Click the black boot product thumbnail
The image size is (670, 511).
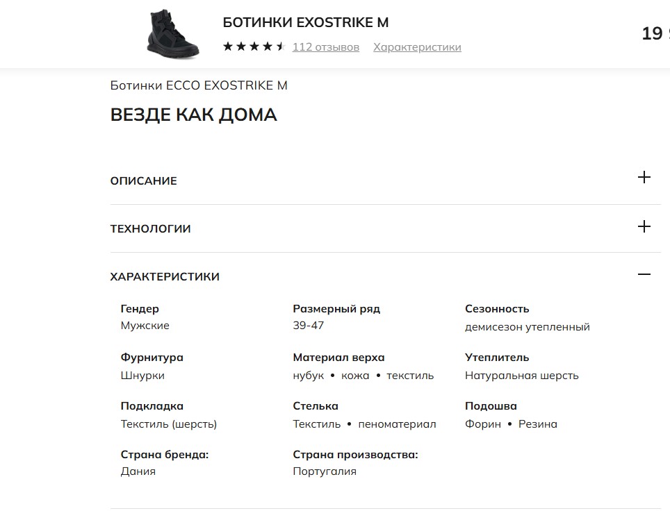[173, 33]
